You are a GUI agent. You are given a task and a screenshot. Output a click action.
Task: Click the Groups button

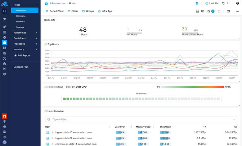click(88, 11)
